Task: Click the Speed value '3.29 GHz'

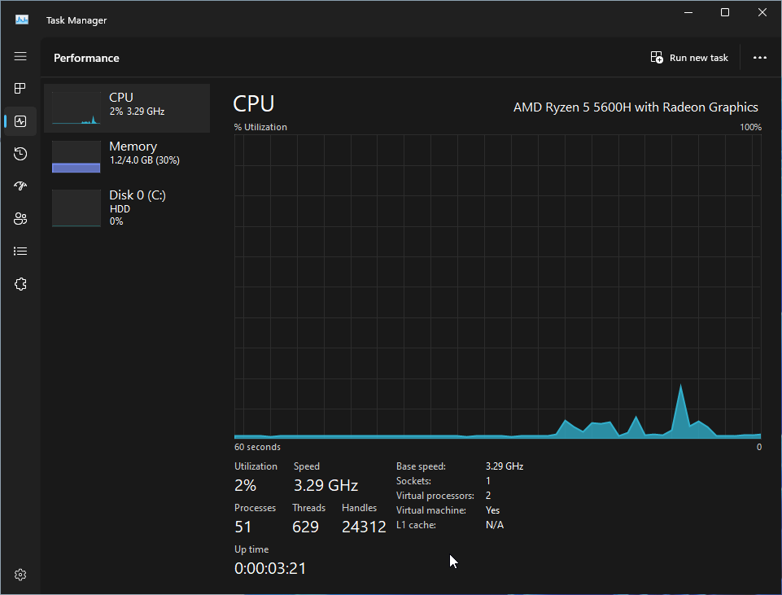Action: [325, 485]
